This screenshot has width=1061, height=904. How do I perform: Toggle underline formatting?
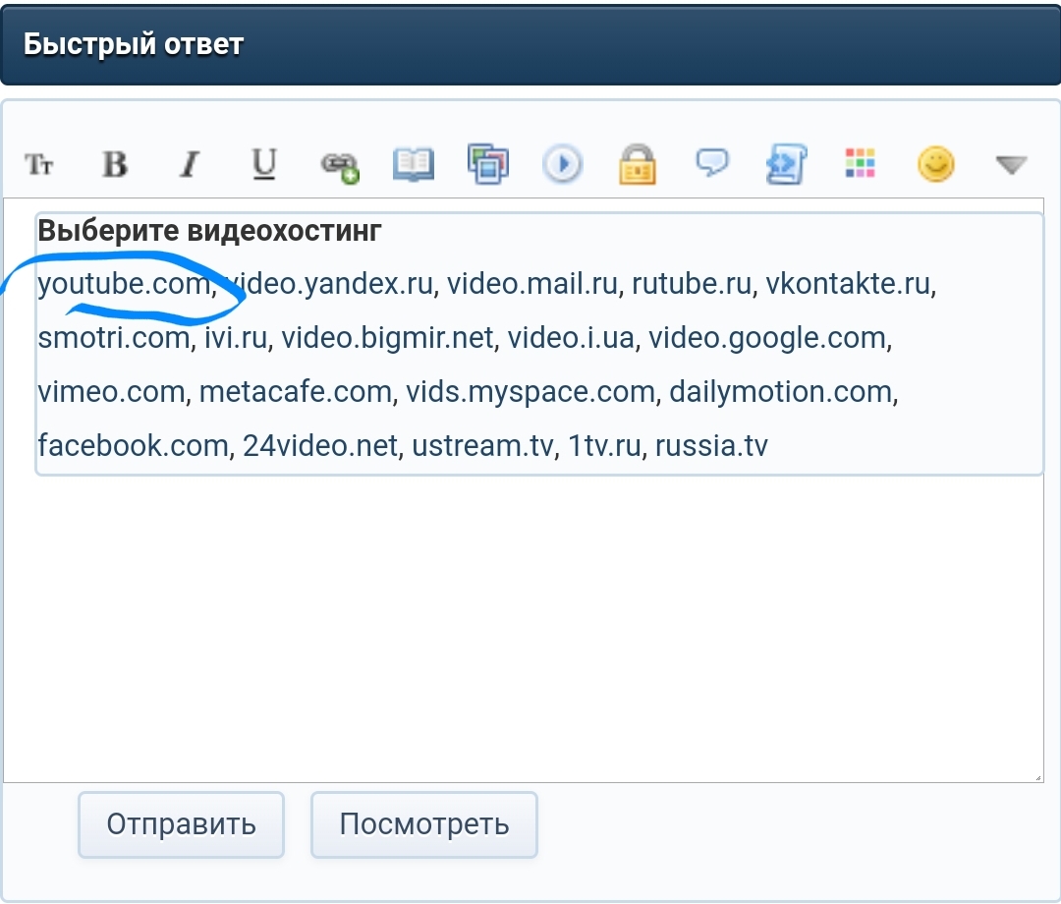click(264, 164)
